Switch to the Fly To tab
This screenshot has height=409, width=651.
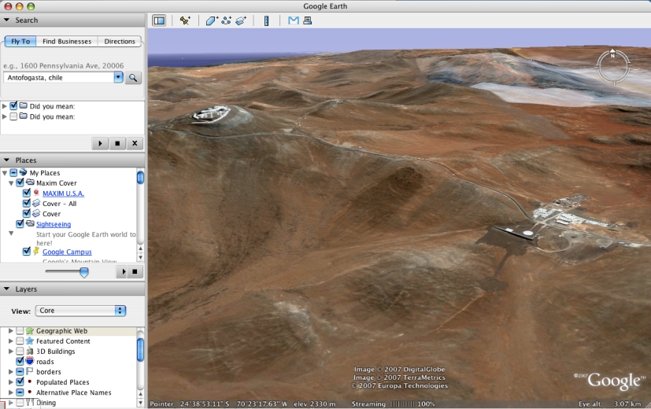coord(20,41)
